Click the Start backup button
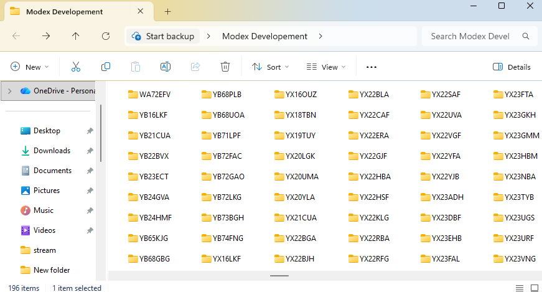 click(163, 36)
